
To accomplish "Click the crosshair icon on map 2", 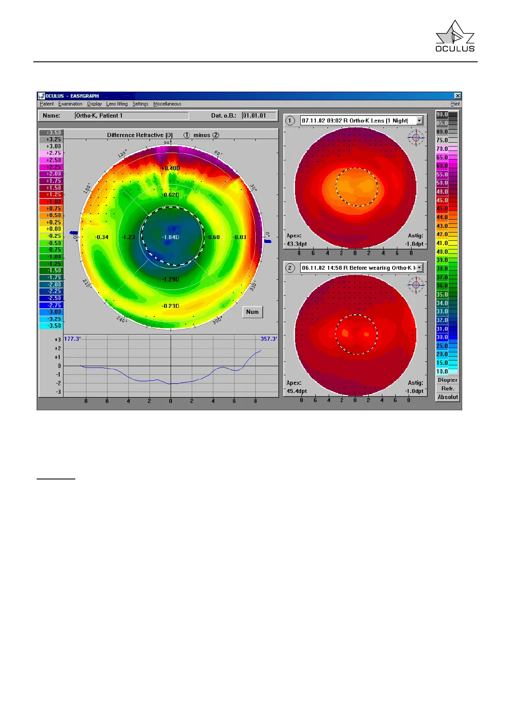I will 416,284.
